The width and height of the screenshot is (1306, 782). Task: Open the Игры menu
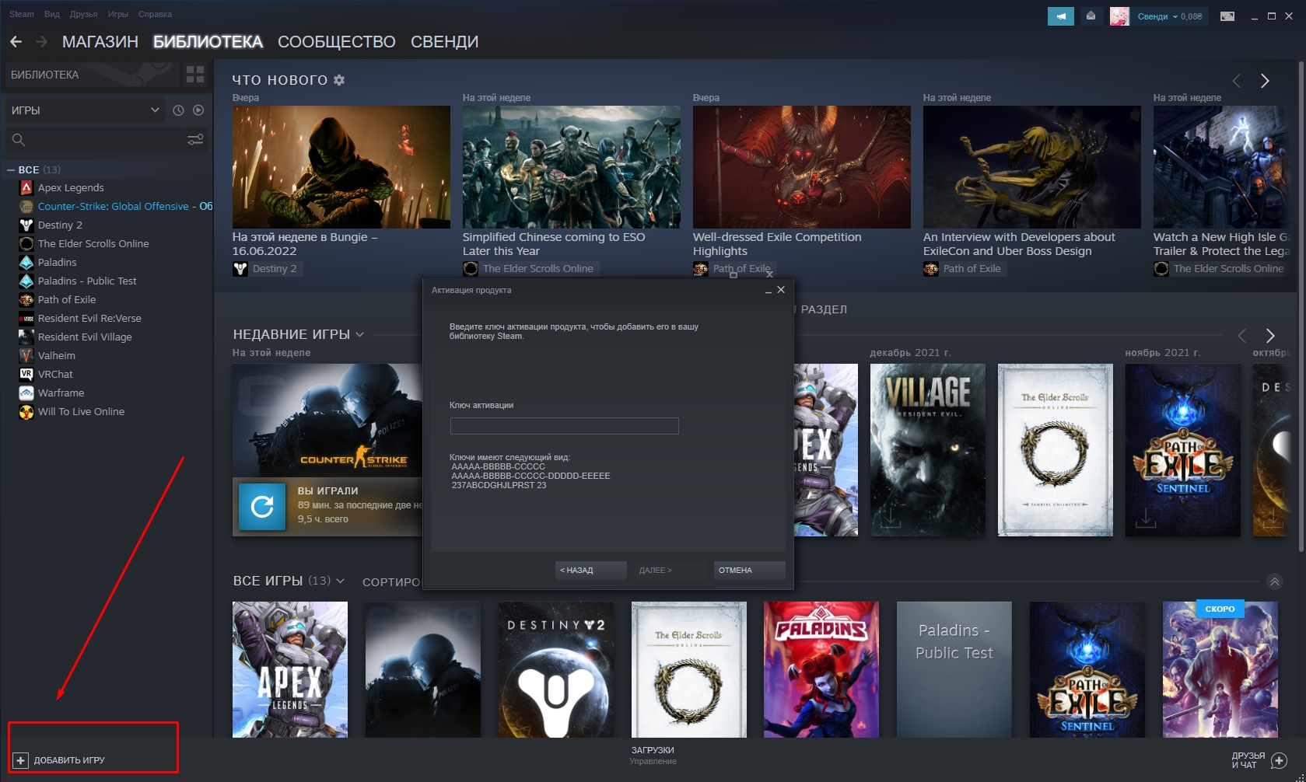[118, 14]
